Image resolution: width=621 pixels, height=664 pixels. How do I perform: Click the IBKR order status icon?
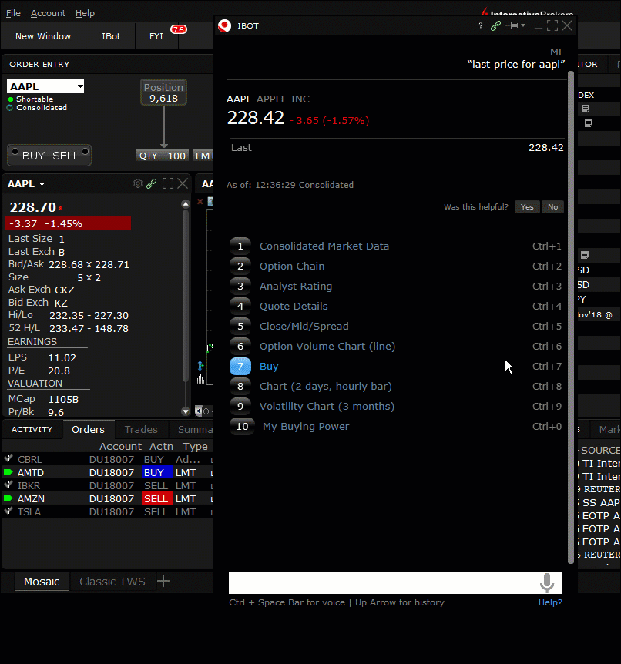click(8, 485)
